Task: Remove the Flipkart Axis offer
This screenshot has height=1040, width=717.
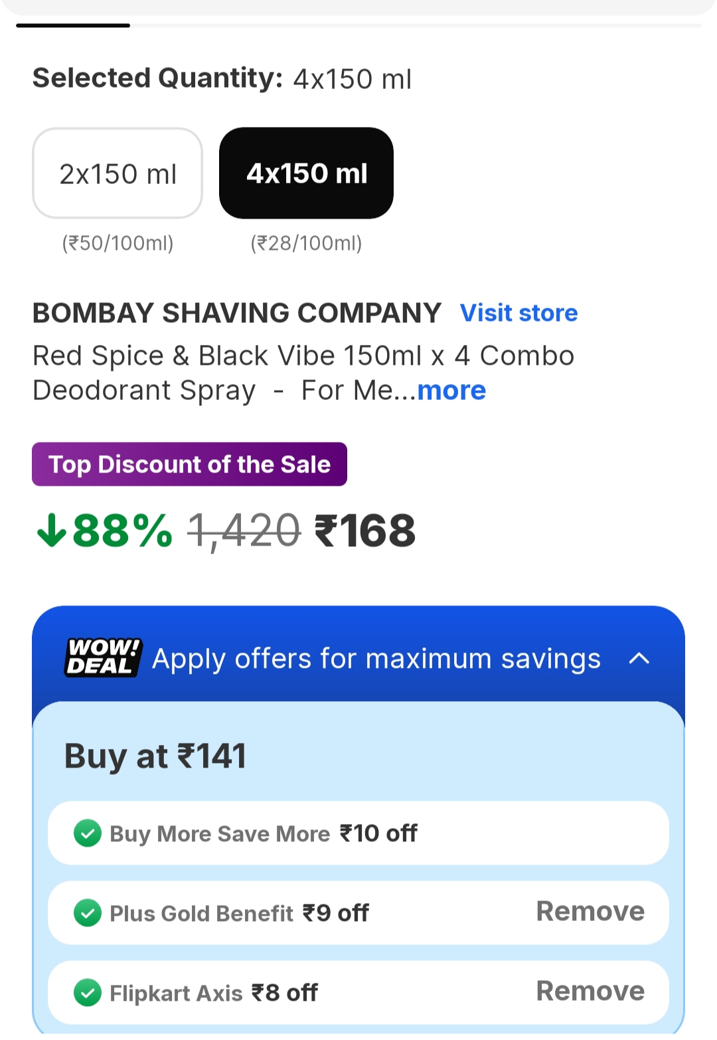Action: pos(590,991)
